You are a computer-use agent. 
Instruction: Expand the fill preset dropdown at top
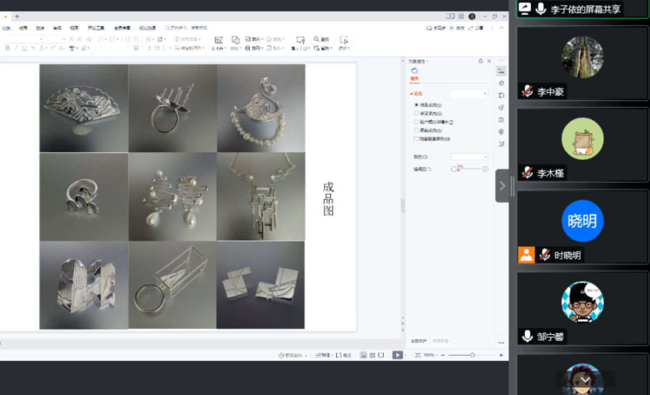(x=469, y=94)
